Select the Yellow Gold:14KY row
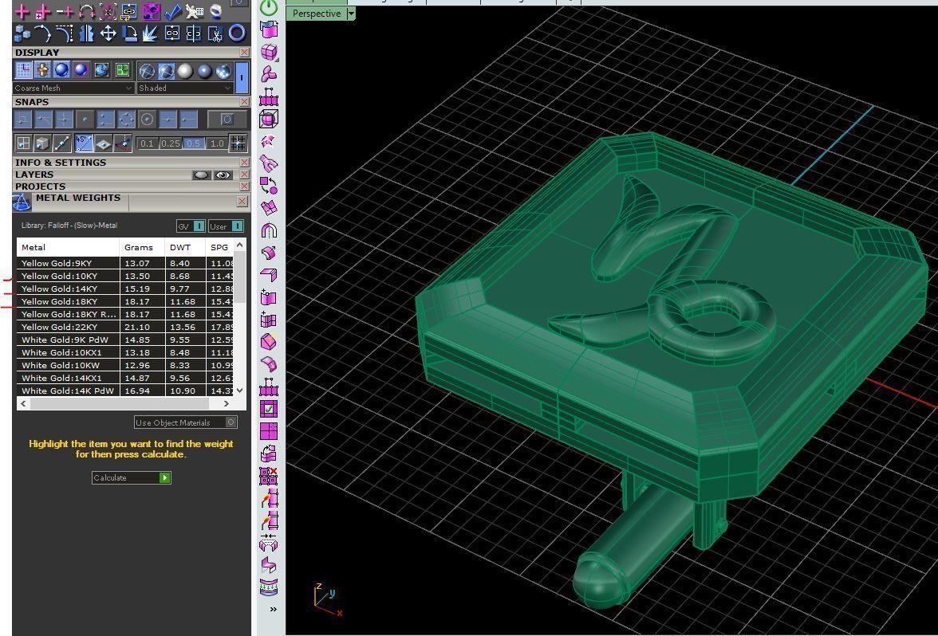 (x=125, y=289)
